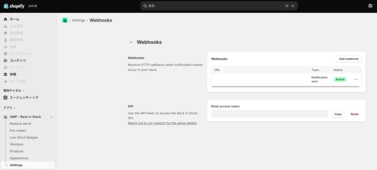Screen dimensions: 377x170
Task: Focus the search field
Action: (219, 6)
